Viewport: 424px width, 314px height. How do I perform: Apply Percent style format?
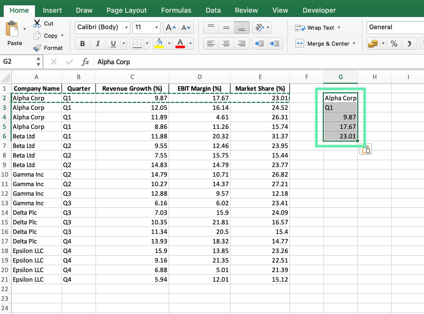[394, 43]
